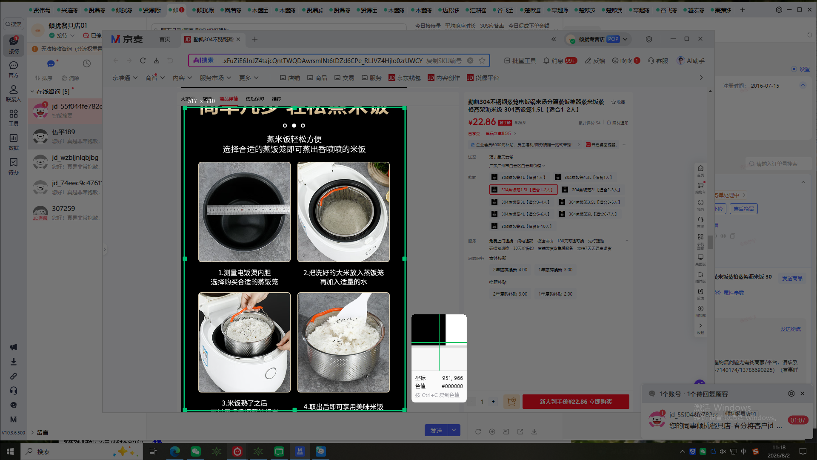Open 消息 notifications with the bell icon
This screenshot has height=460, width=817.
tap(560, 61)
